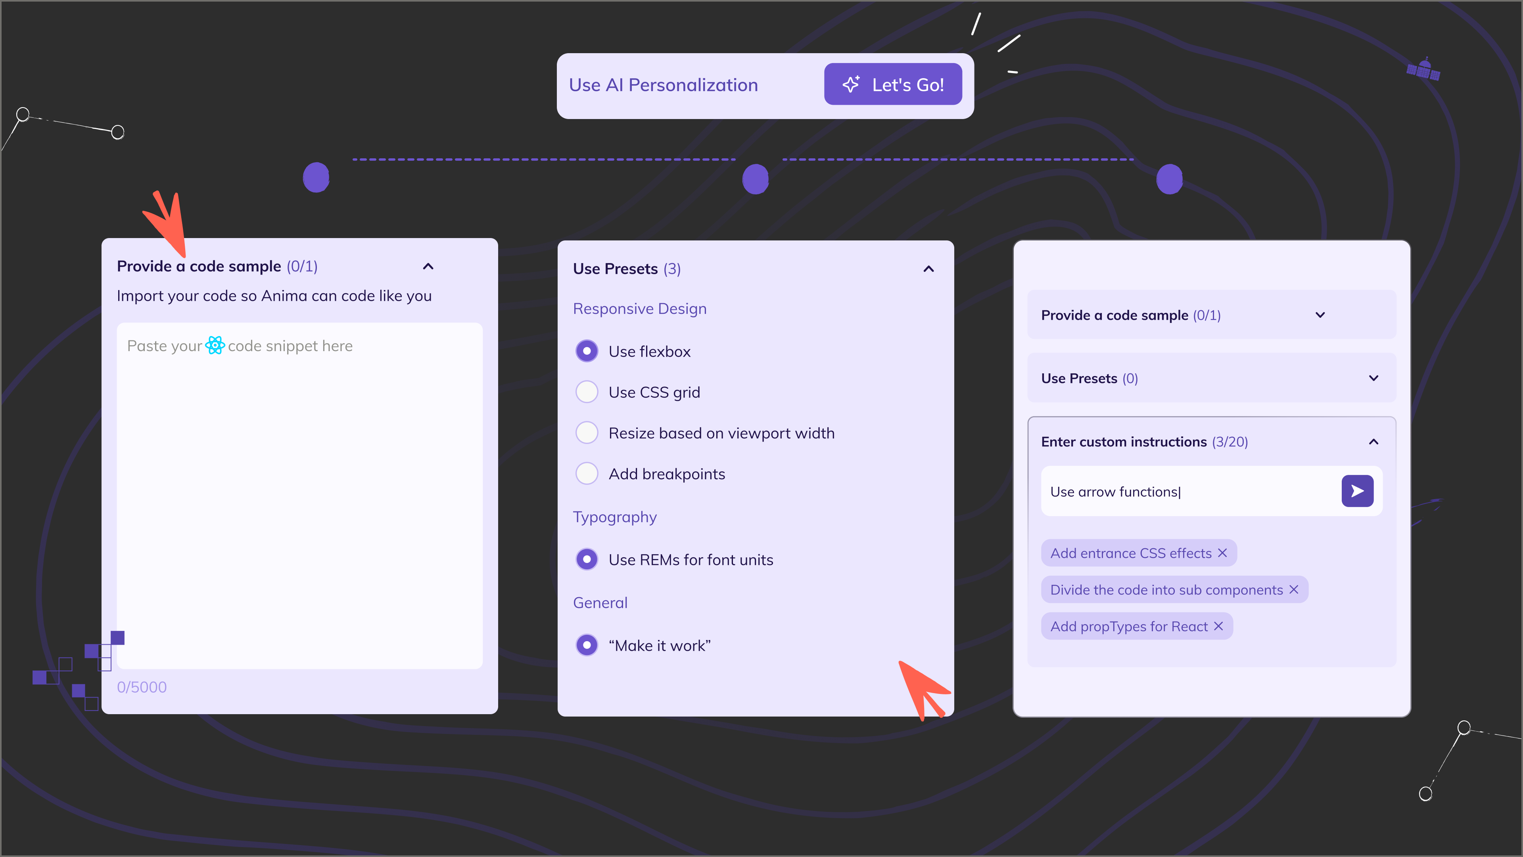Viewport: 1523px width, 857px height.
Task: Click the React logo in placeholder text
Action: coord(215,346)
